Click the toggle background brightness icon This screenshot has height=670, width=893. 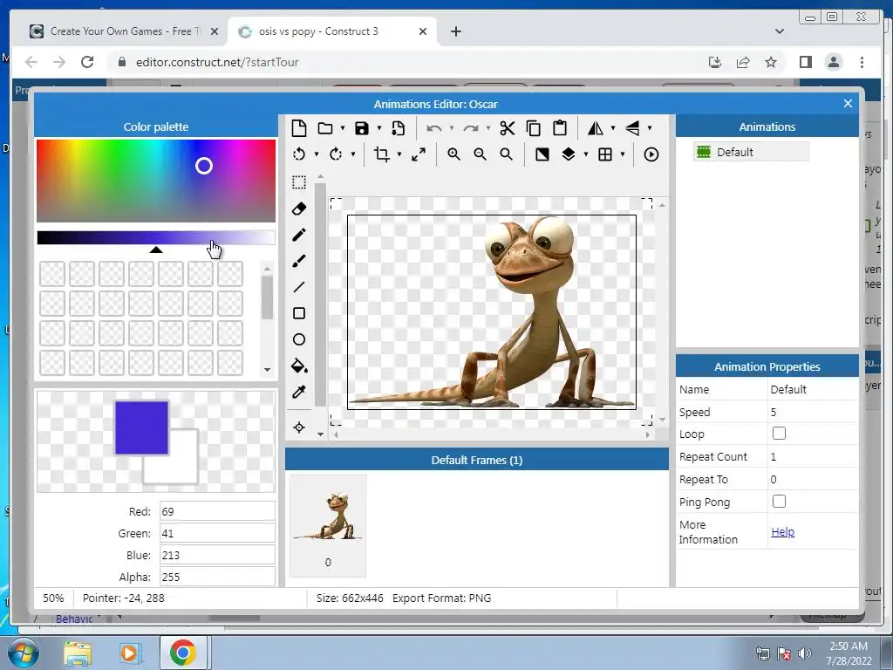542,154
